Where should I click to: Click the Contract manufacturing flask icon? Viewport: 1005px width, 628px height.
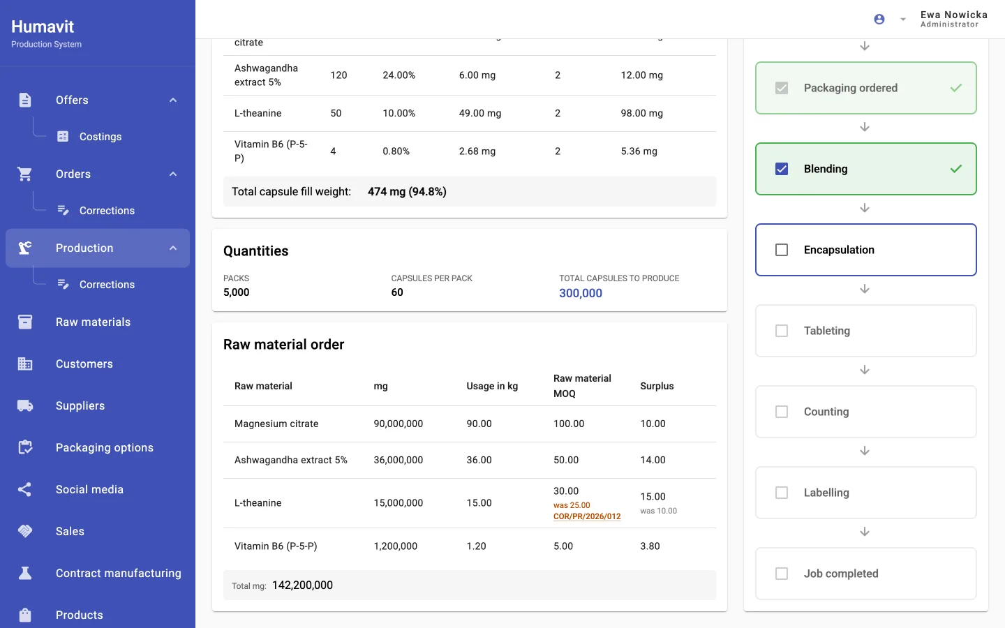click(25, 573)
